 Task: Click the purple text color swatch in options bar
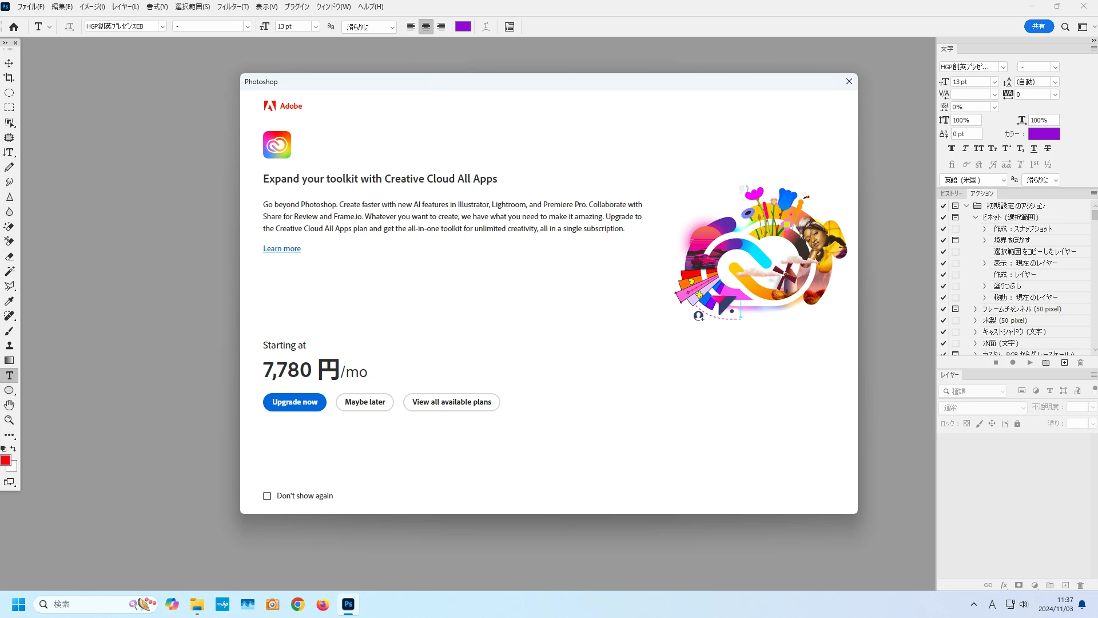(x=463, y=27)
